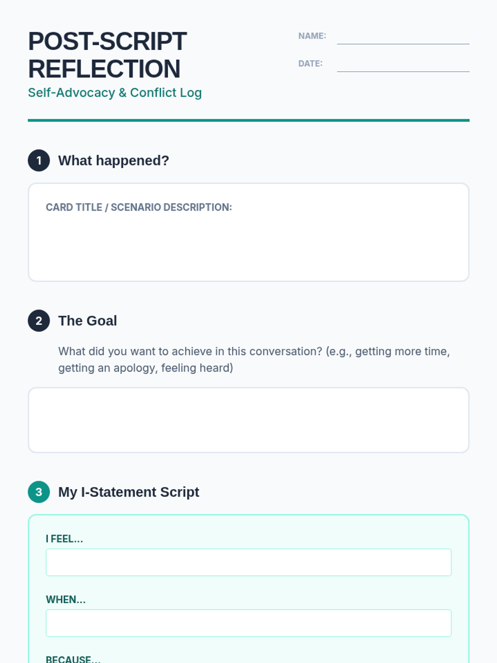Click inside the Card Title scenario box
The height and width of the screenshot is (663, 497).
(248, 232)
